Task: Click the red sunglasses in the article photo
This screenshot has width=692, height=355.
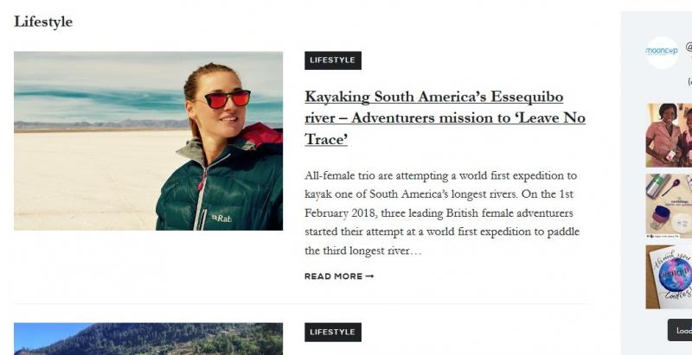Action: (228, 98)
